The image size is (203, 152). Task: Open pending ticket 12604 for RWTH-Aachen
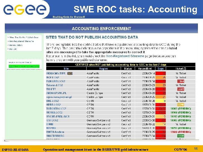pos(181,132)
